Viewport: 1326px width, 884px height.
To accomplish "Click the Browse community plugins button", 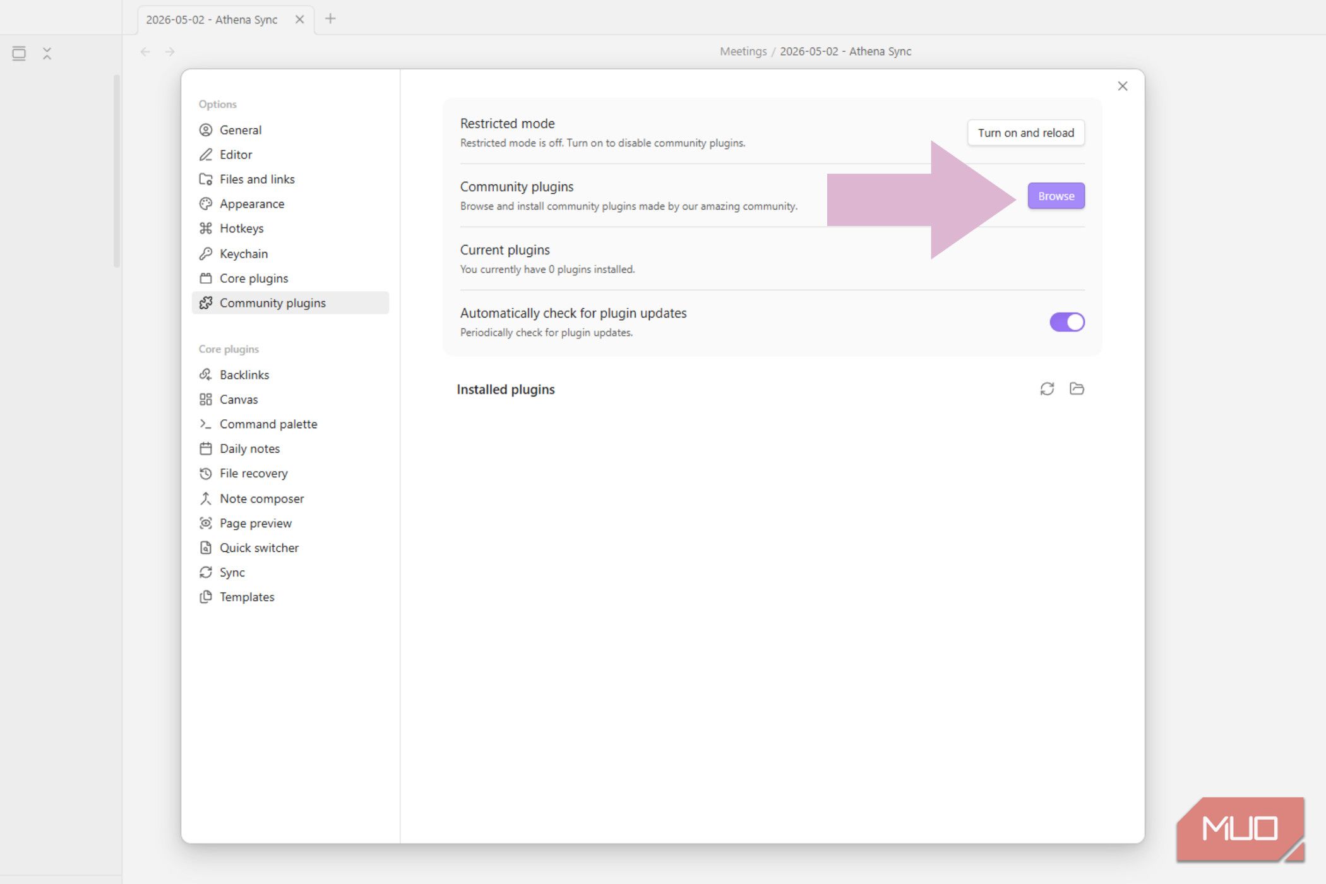I will tap(1056, 196).
